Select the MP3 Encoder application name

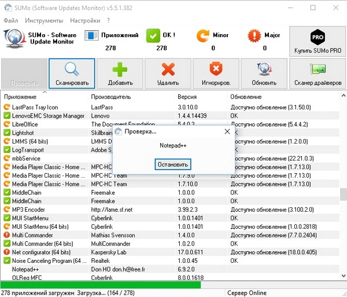click(28, 210)
